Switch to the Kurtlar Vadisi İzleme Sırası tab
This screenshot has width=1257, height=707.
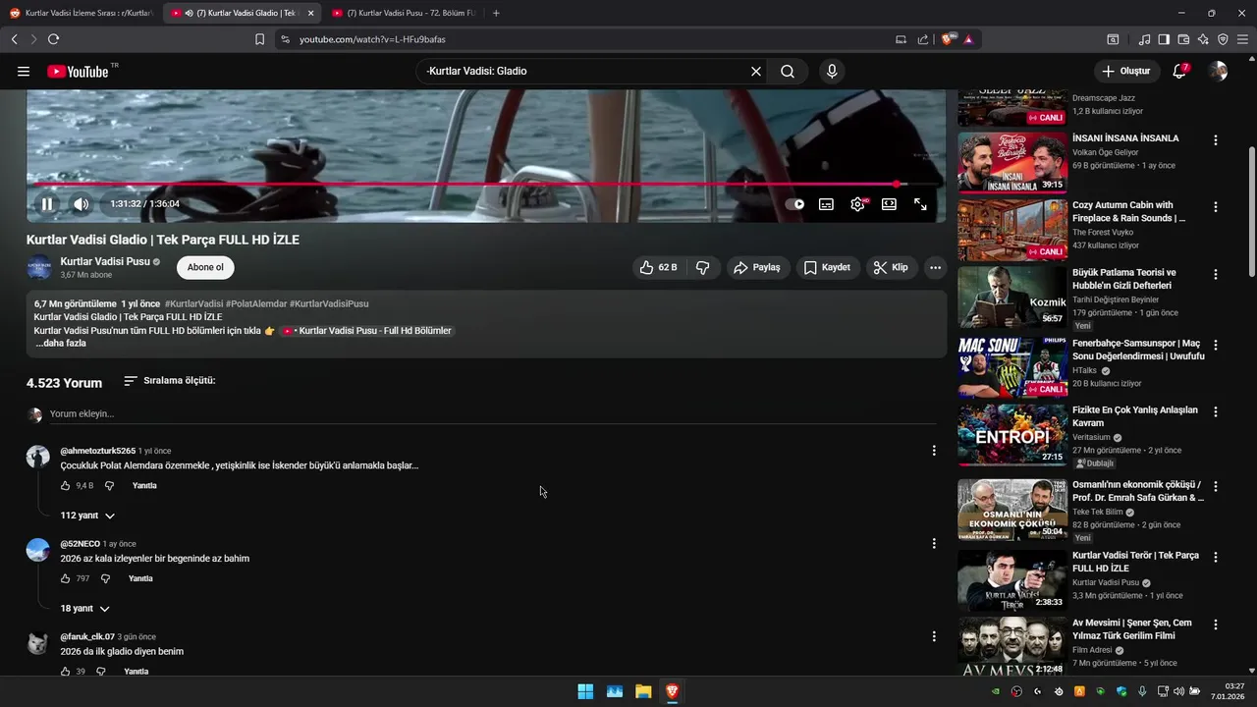pos(81,13)
